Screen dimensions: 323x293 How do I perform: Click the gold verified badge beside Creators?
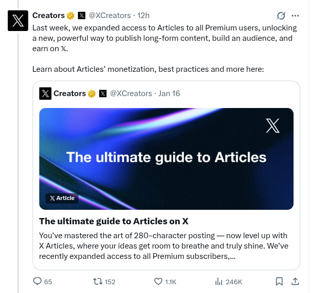click(70, 16)
